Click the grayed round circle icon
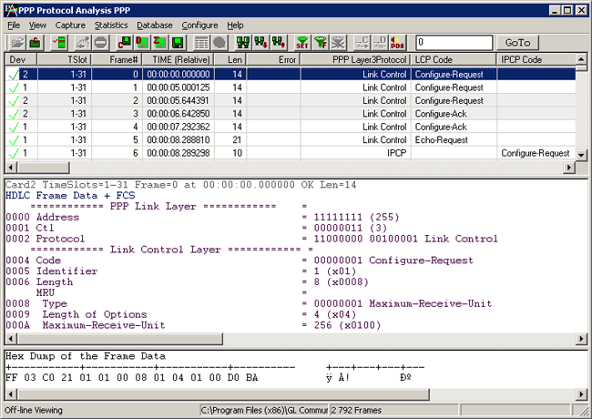The width and height of the screenshot is (592, 419). click(219, 43)
